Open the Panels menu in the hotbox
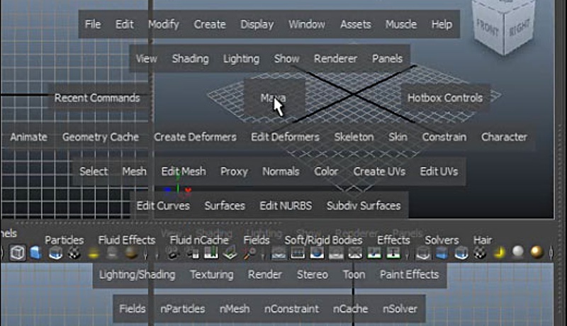Viewport: 567px width, 326px height. [387, 59]
